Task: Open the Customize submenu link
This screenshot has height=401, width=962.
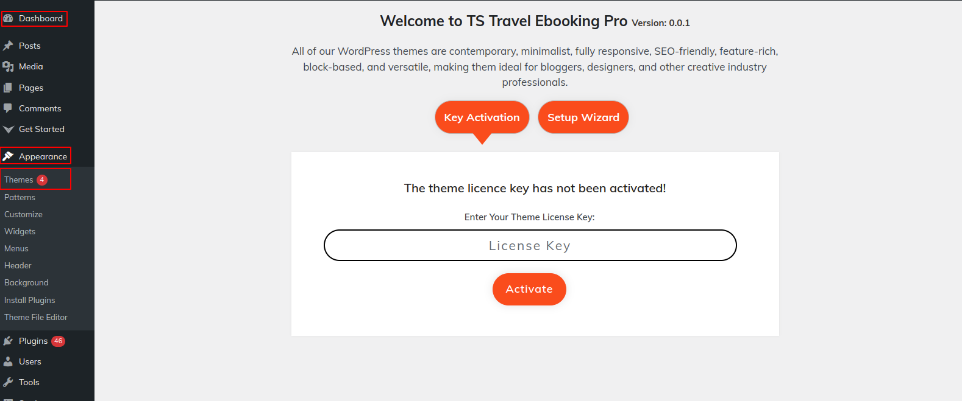Action: click(23, 214)
